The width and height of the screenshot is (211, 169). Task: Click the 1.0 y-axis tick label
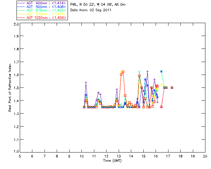(16, 152)
